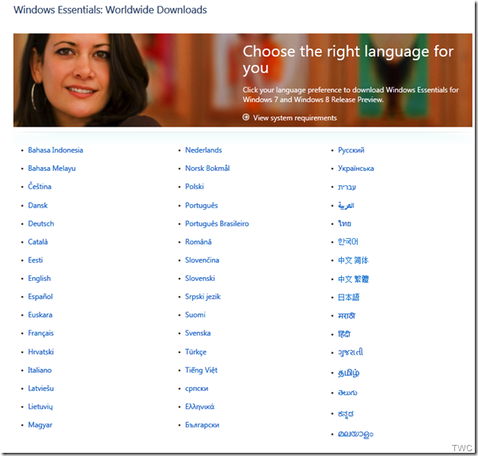Select Deutsch from the language list
The width and height of the screenshot is (478, 456).
pos(41,223)
